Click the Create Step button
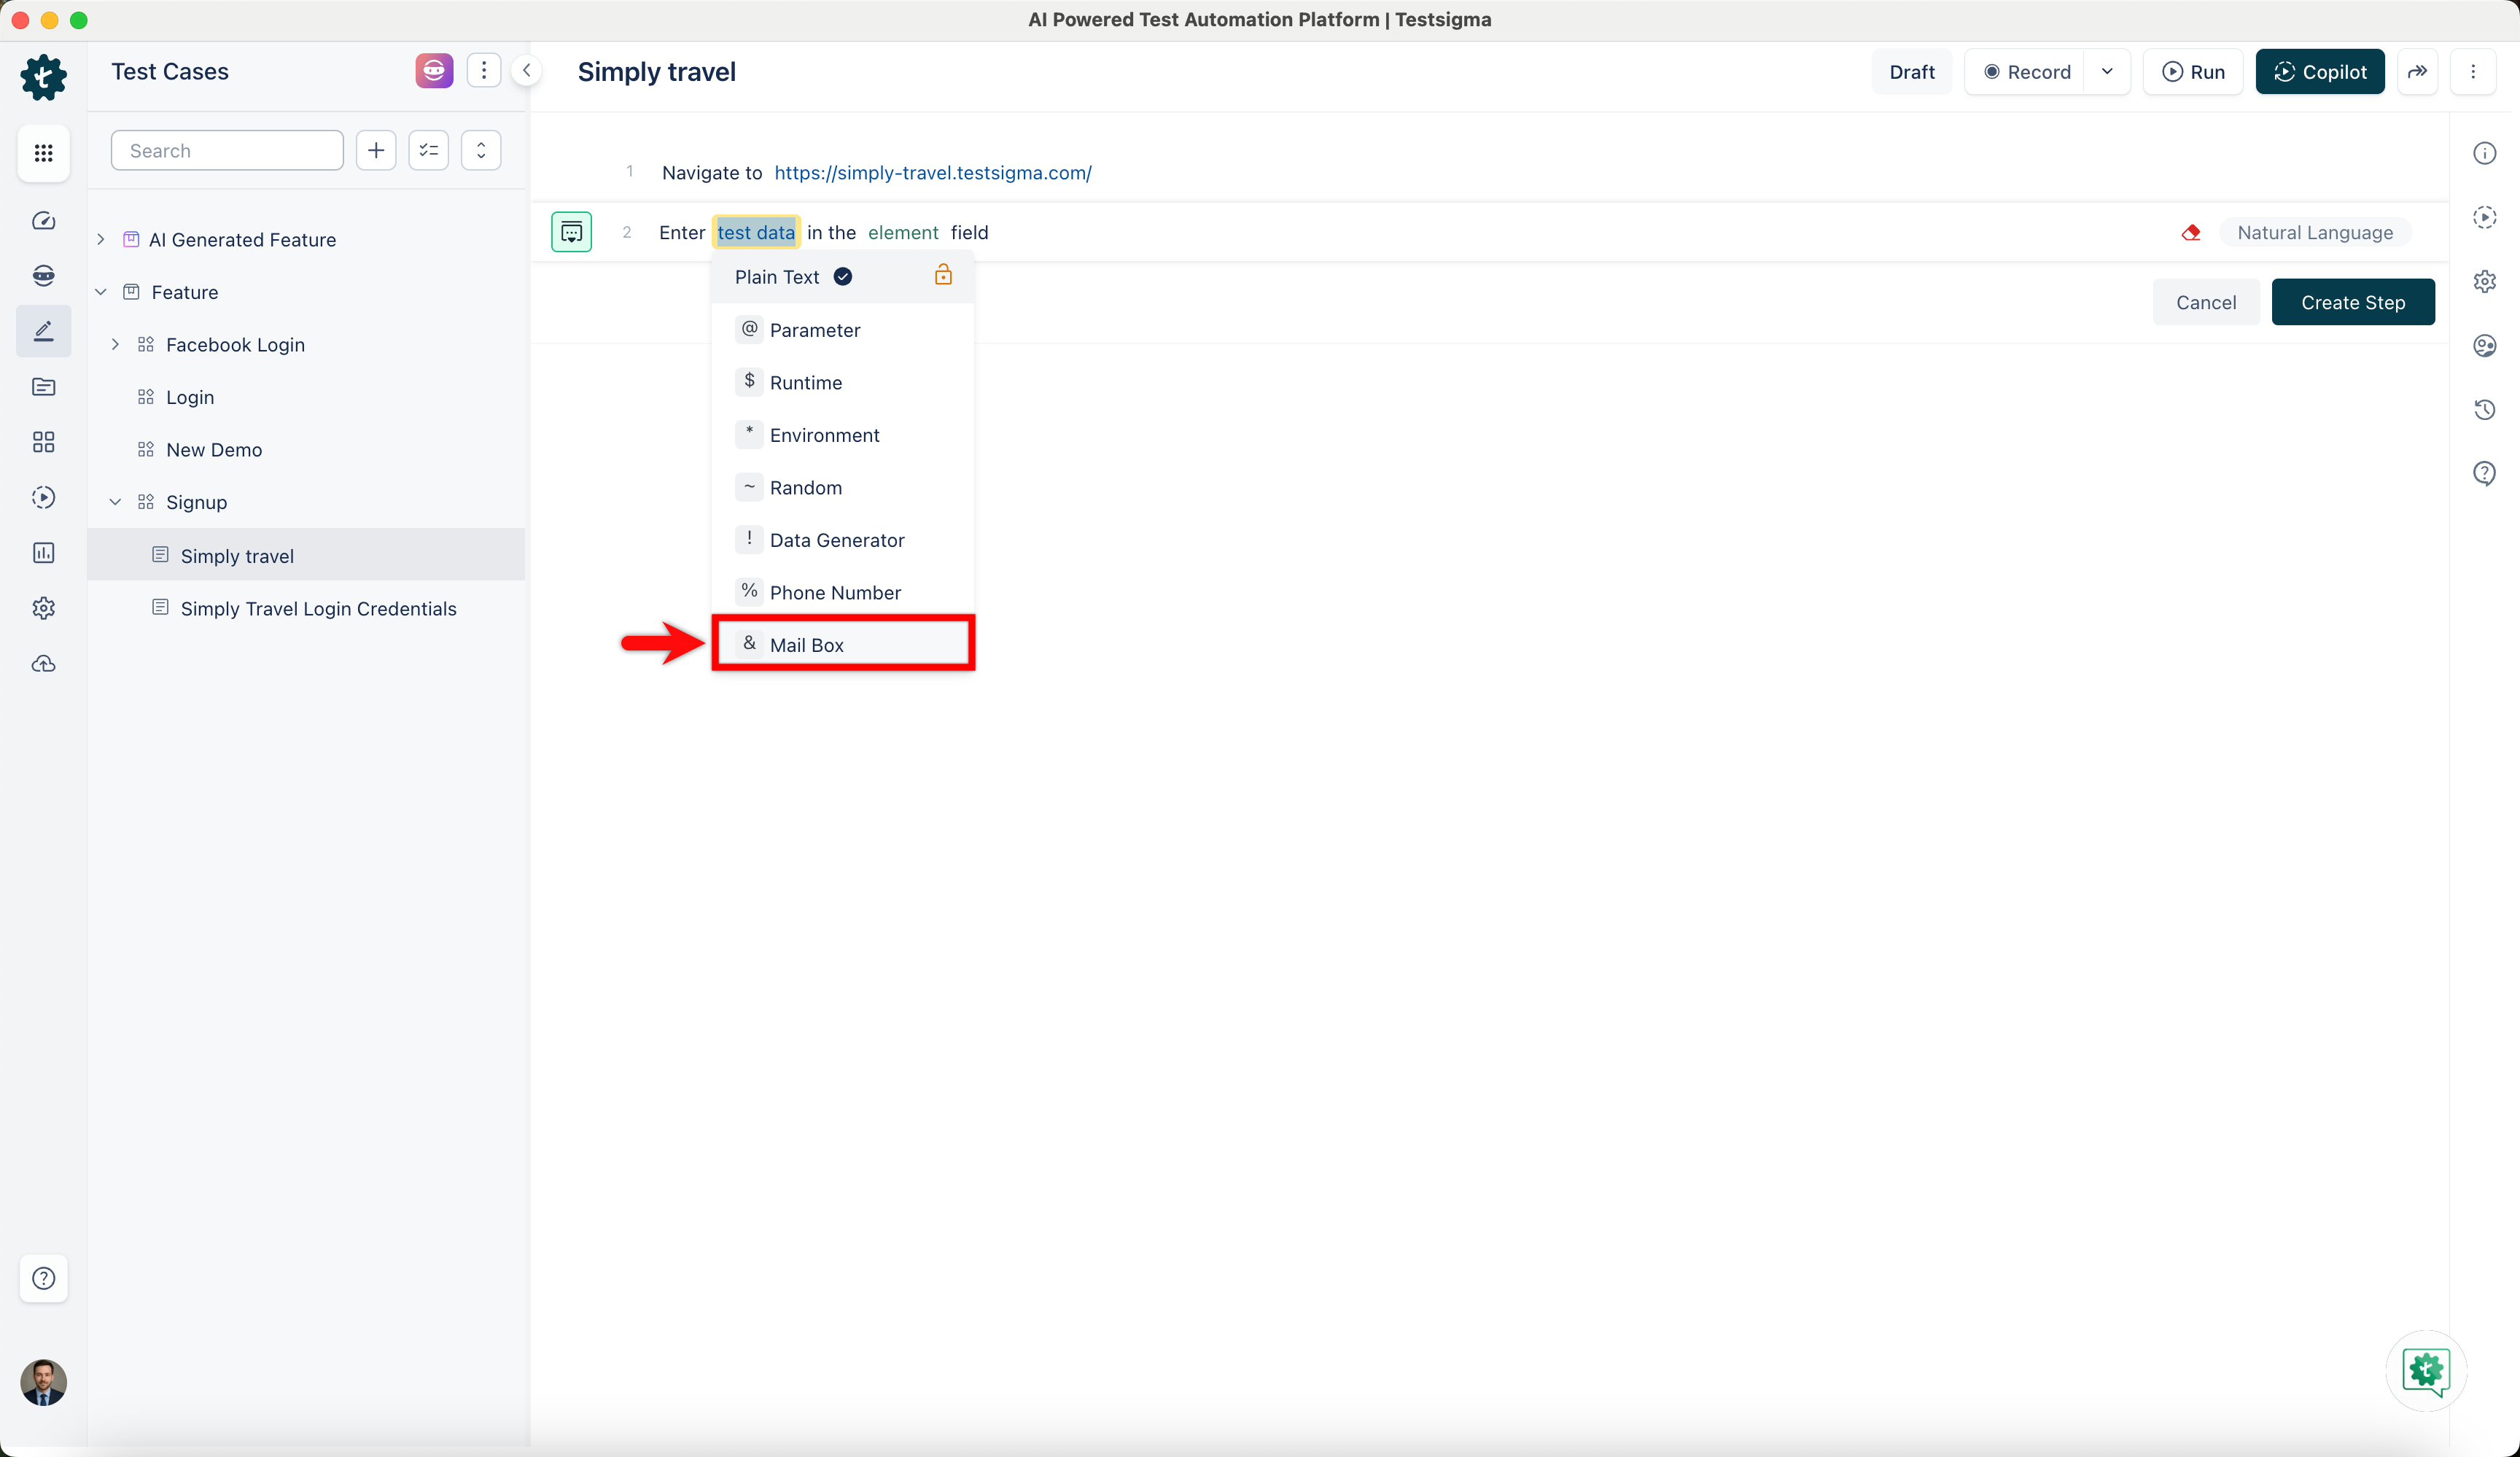The width and height of the screenshot is (2520, 1457). (2353, 302)
